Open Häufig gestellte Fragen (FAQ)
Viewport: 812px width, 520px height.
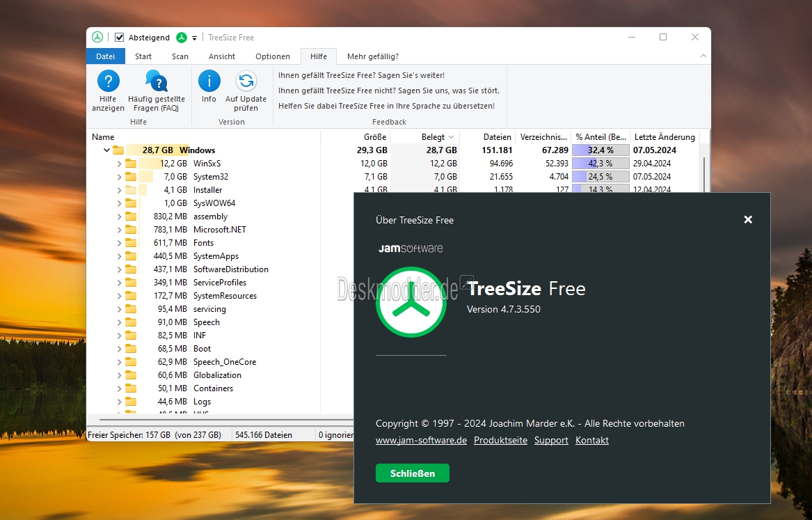[x=157, y=91]
